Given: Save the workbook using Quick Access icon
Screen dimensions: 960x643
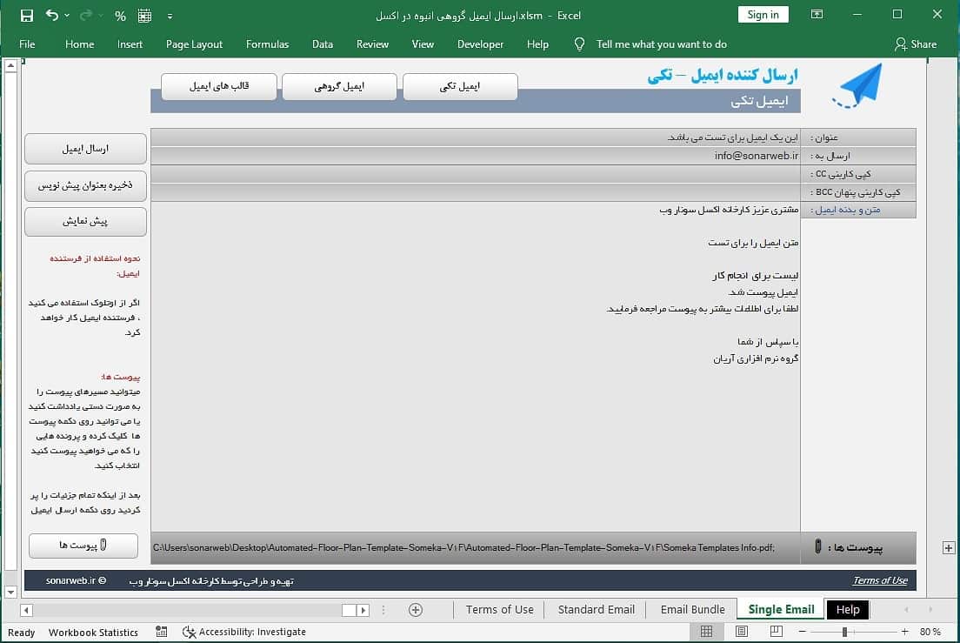Looking at the screenshot, I should [26, 16].
